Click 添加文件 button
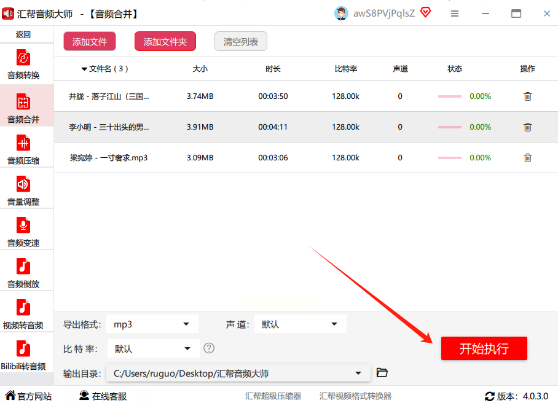Viewport: 558px width, 403px height. coord(90,42)
